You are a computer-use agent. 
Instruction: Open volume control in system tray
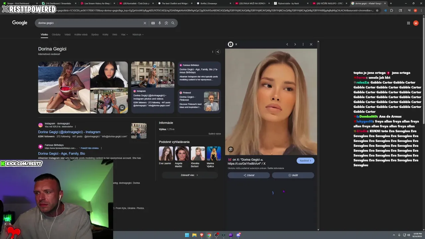409,235
